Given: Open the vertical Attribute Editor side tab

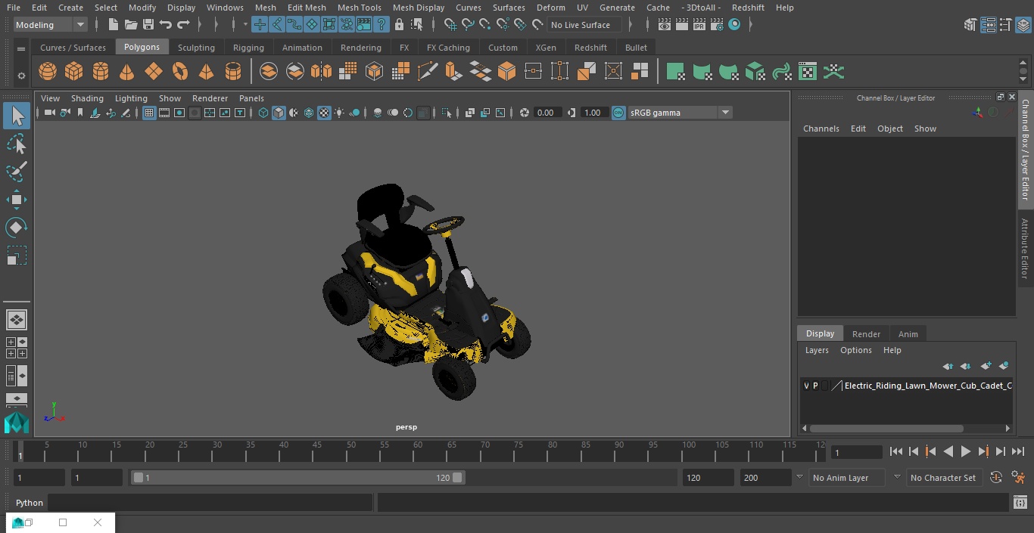Looking at the screenshot, I should 1026,249.
